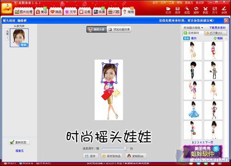Open the 图片处理 image-processing tab
The width and height of the screenshot is (231, 166).
(24, 12)
